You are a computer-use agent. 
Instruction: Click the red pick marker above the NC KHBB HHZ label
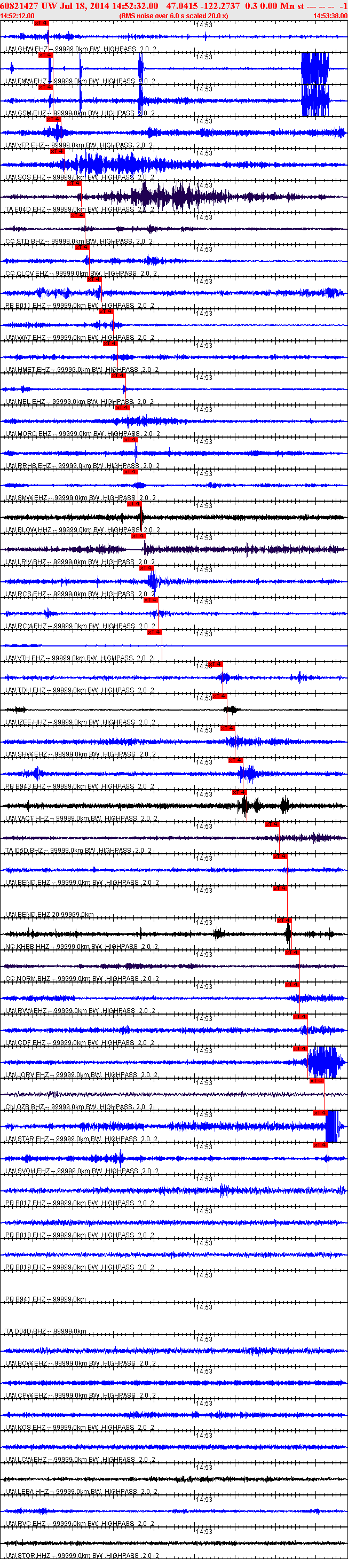[284, 921]
